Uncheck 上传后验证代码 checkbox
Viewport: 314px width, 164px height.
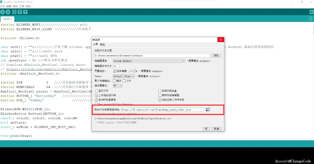pos(96,95)
